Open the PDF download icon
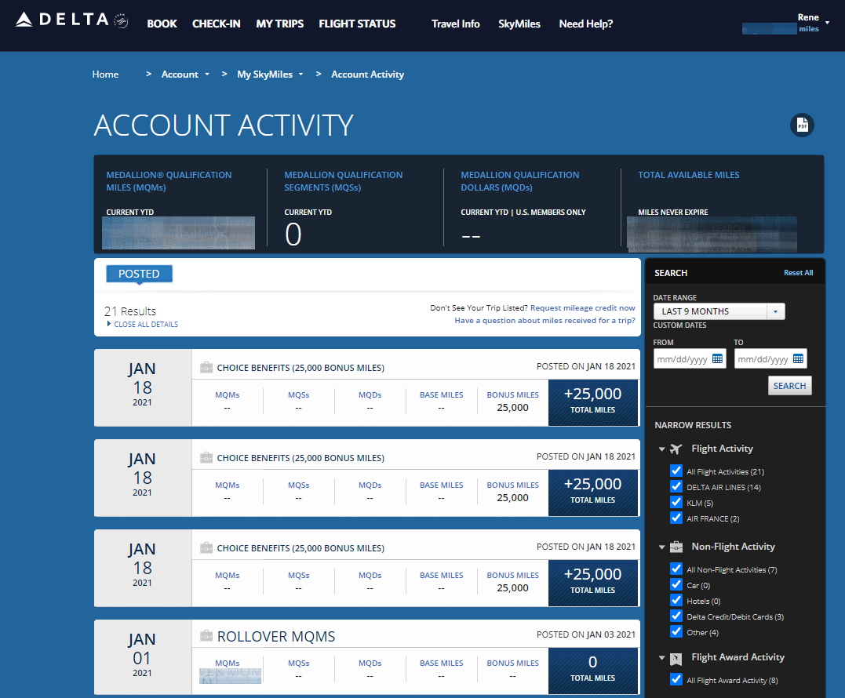Image resolution: width=845 pixels, height=698 pixels. tap(802, 125)
